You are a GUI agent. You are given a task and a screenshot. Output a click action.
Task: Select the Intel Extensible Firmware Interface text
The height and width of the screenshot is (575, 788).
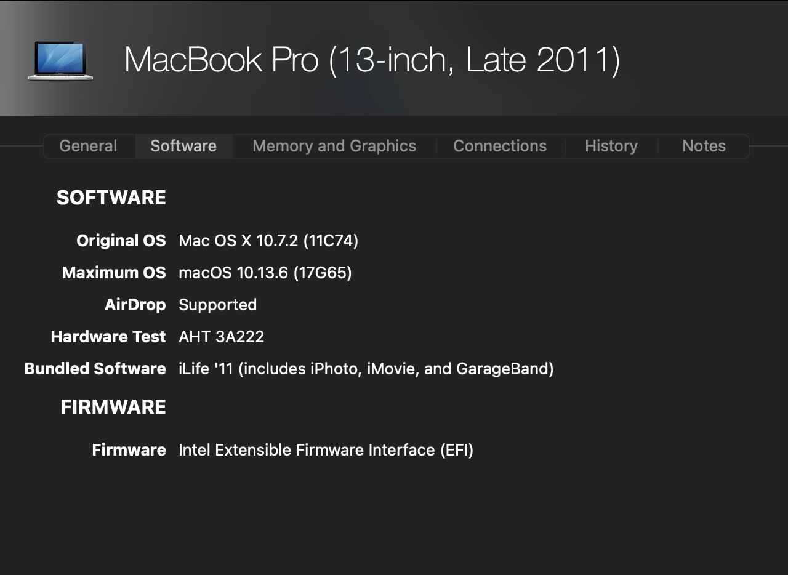pos(326,450)
